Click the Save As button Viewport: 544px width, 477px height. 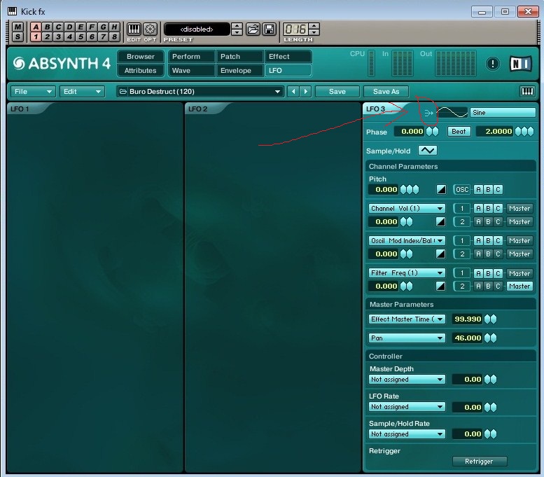(x=386, y=91)
